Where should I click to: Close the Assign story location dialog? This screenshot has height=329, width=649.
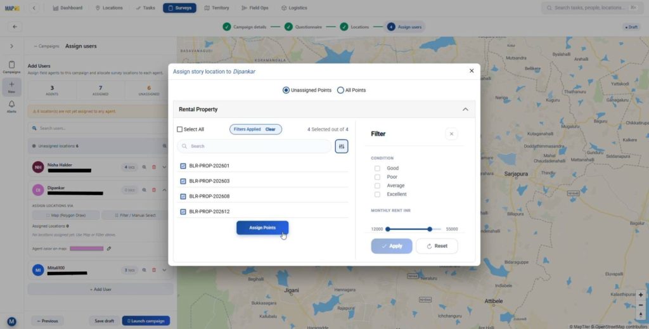472,71
